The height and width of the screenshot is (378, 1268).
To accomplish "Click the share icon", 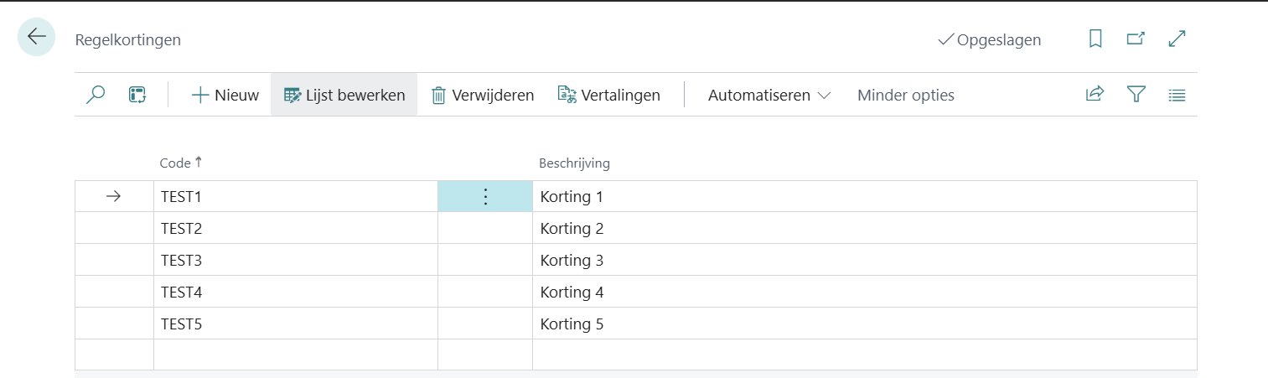I will click(x=1095, y=95).
